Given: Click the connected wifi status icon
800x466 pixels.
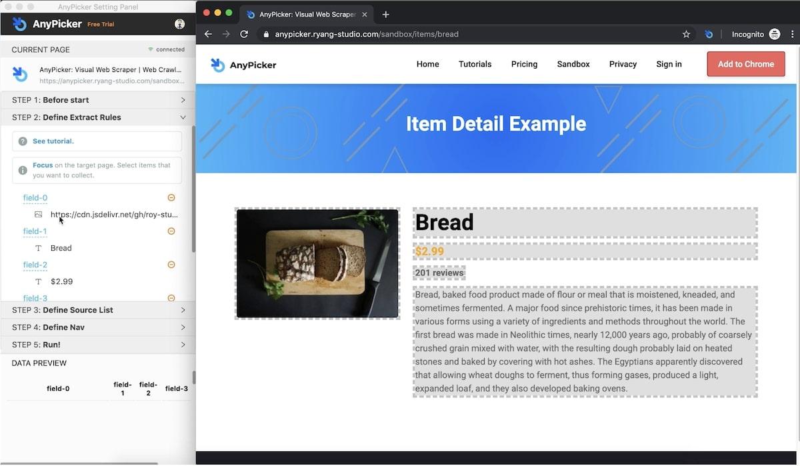Looking at the screenshot, I should (151, 49).
